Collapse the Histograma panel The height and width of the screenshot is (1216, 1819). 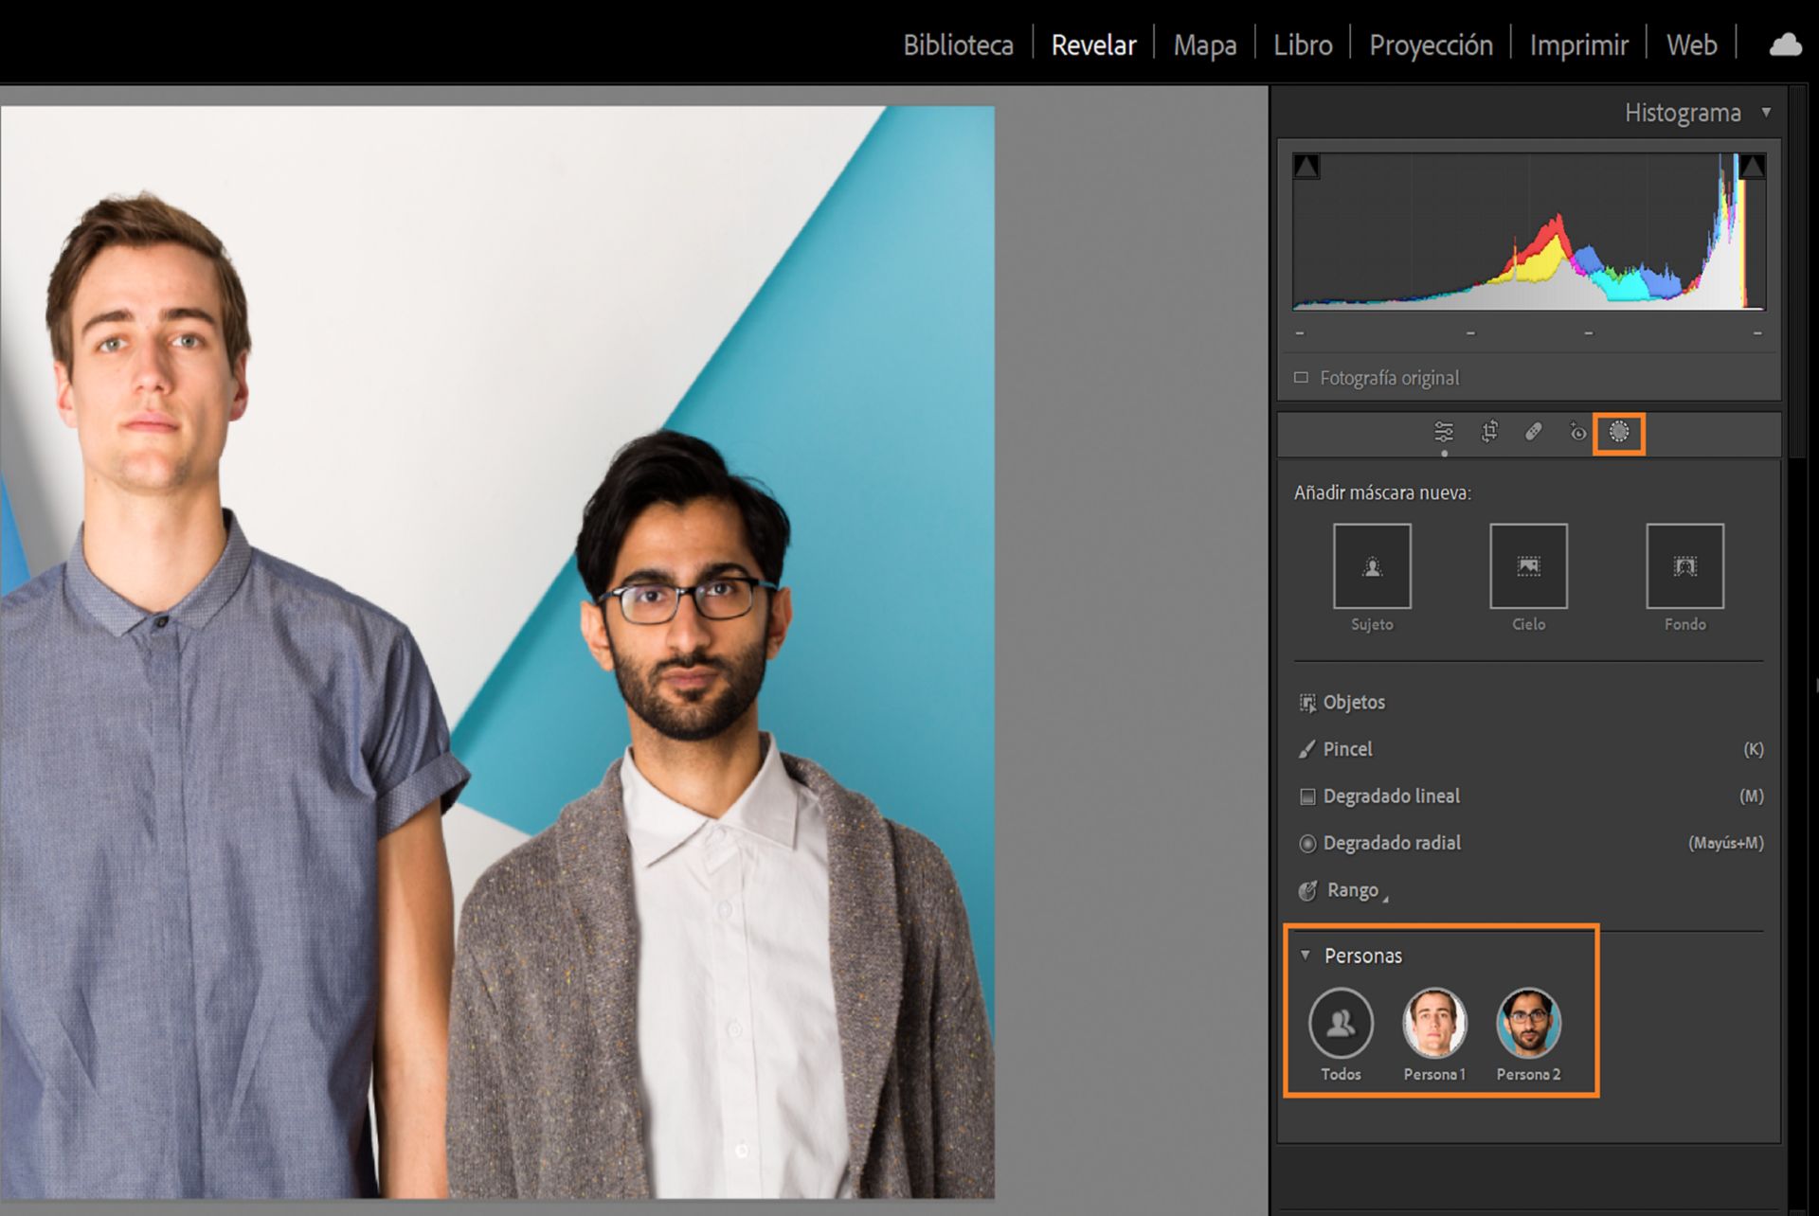click(x=1766, y=113)
